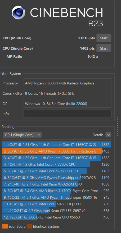Select the Processor field with Ryzen 7 5800H
Image resolution: width=121 pixels, height=233 pixels.
click(x=68, y=83)
